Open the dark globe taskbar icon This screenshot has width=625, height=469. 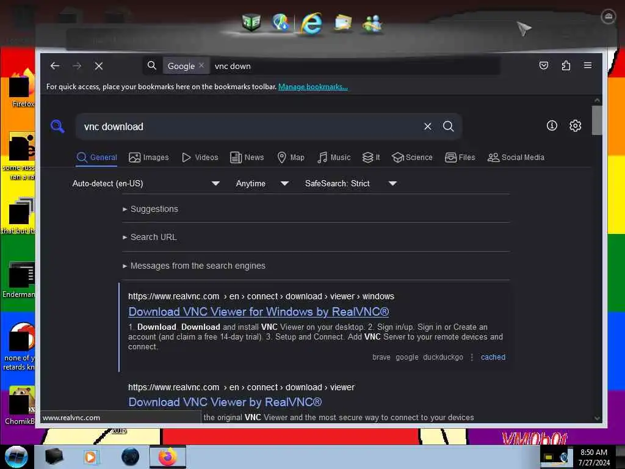[x=131, y=457]
